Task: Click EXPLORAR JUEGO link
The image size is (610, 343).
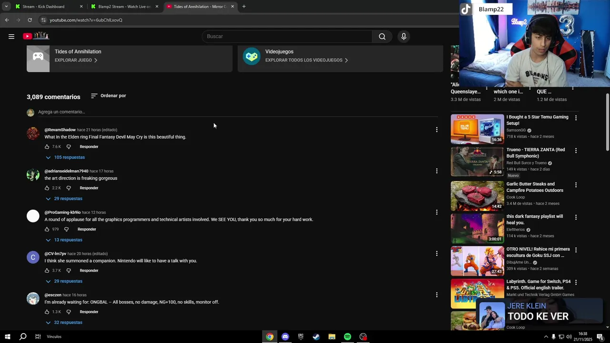Action: point(76,60)
